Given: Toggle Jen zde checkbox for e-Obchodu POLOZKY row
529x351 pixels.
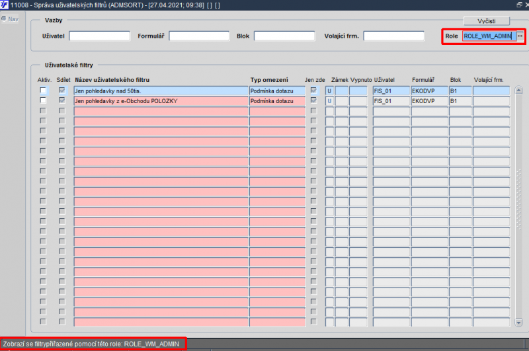Looking at the screenshot, I should tap(313, 100).
